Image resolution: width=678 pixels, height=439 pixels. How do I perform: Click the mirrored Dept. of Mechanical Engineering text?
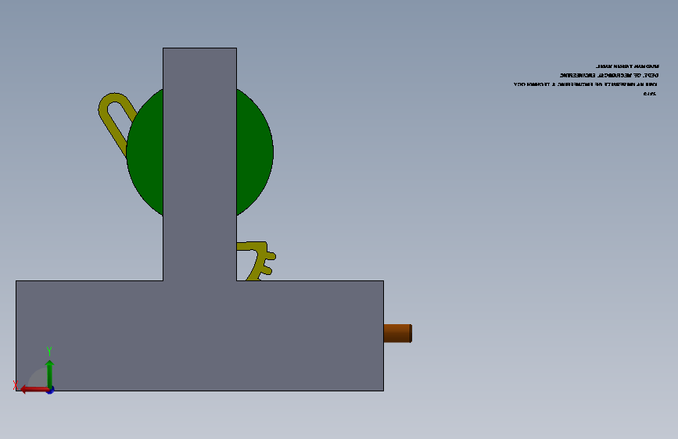point(609,76)
